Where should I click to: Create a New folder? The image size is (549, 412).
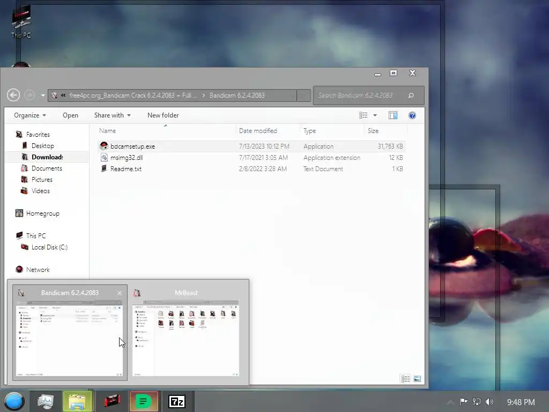[163, 115]
